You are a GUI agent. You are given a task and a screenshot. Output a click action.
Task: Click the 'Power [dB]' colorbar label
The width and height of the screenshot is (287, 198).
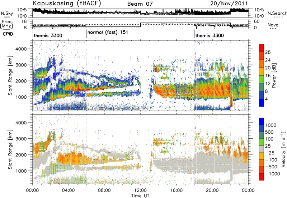274,75
